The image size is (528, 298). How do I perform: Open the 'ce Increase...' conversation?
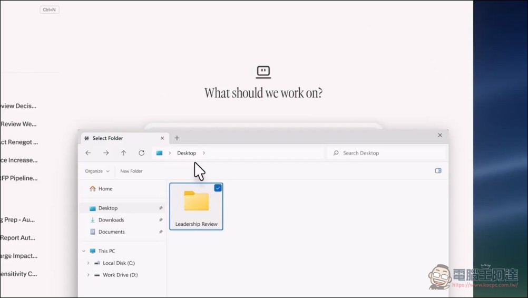pyautogui.click(x=19, y=160)
